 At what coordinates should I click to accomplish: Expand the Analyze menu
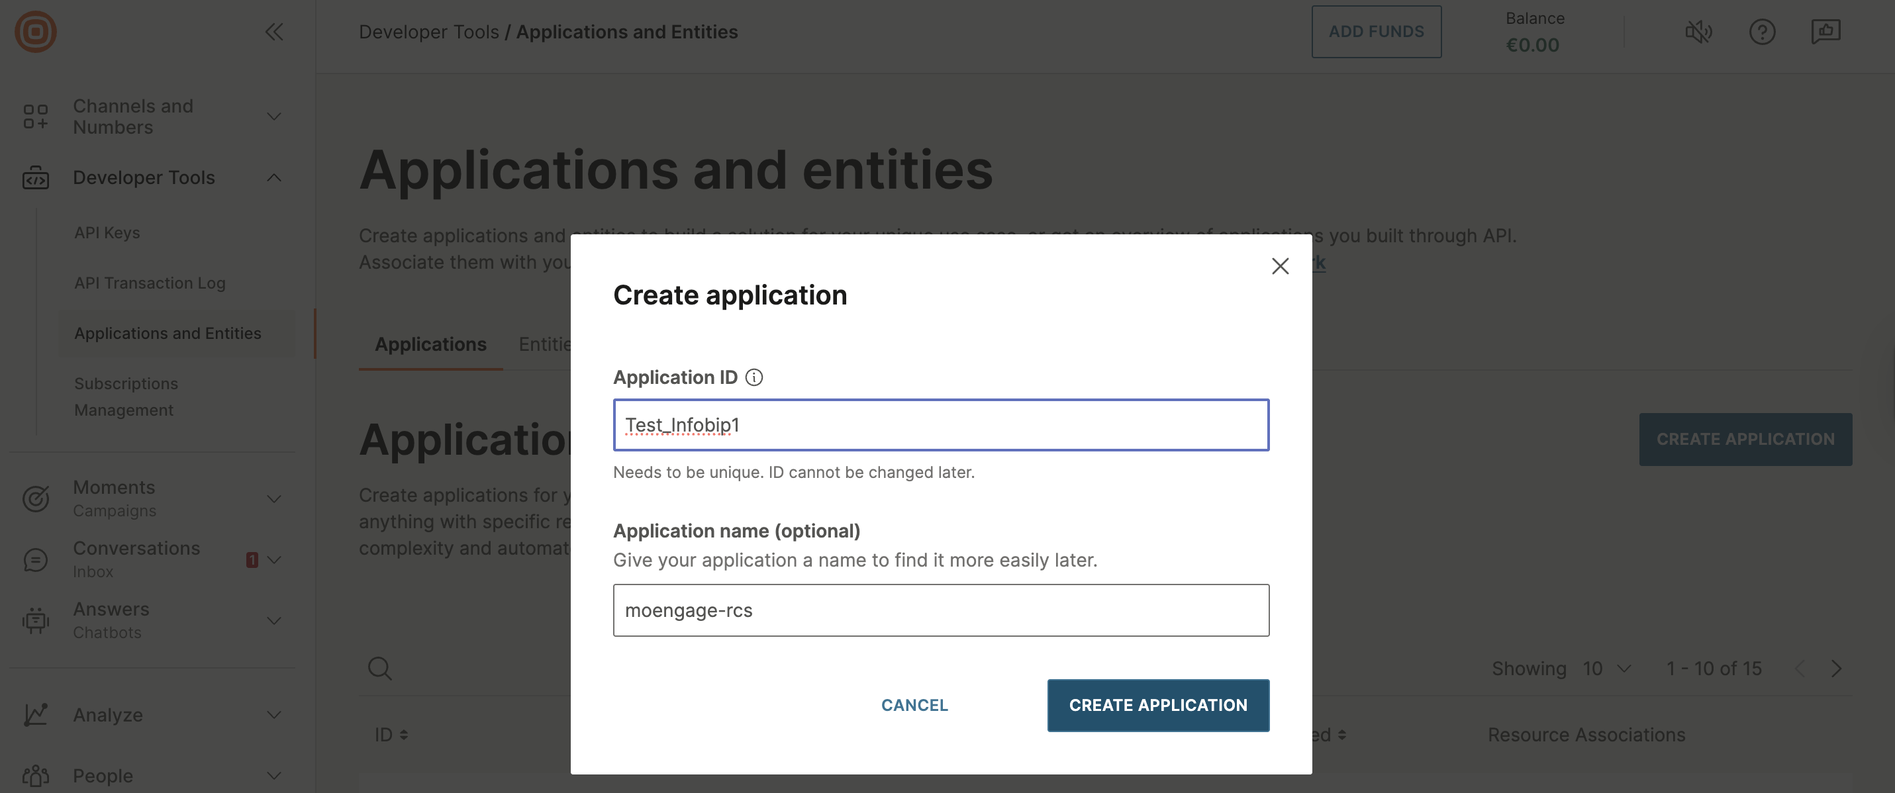tap(273, 714)
